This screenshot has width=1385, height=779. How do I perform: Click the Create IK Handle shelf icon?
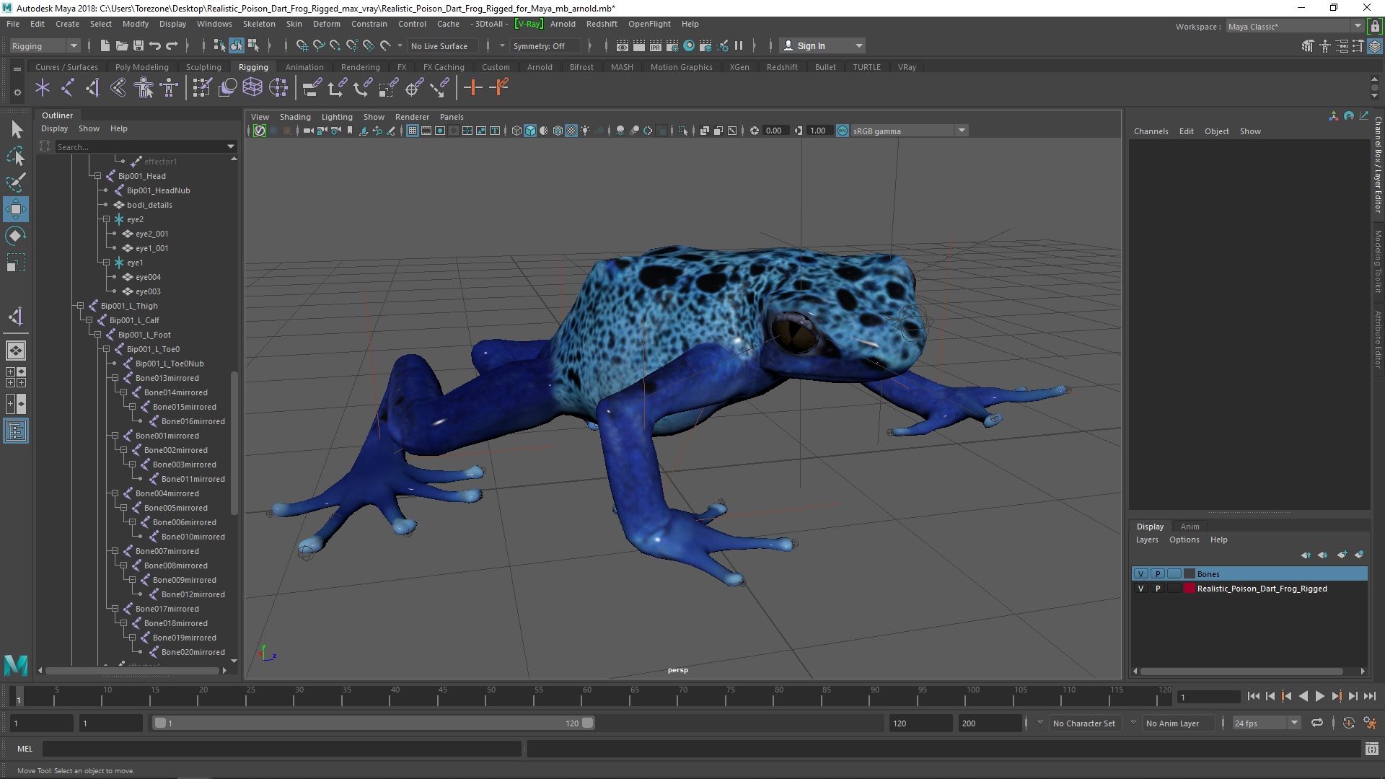[x=93, y=88]
